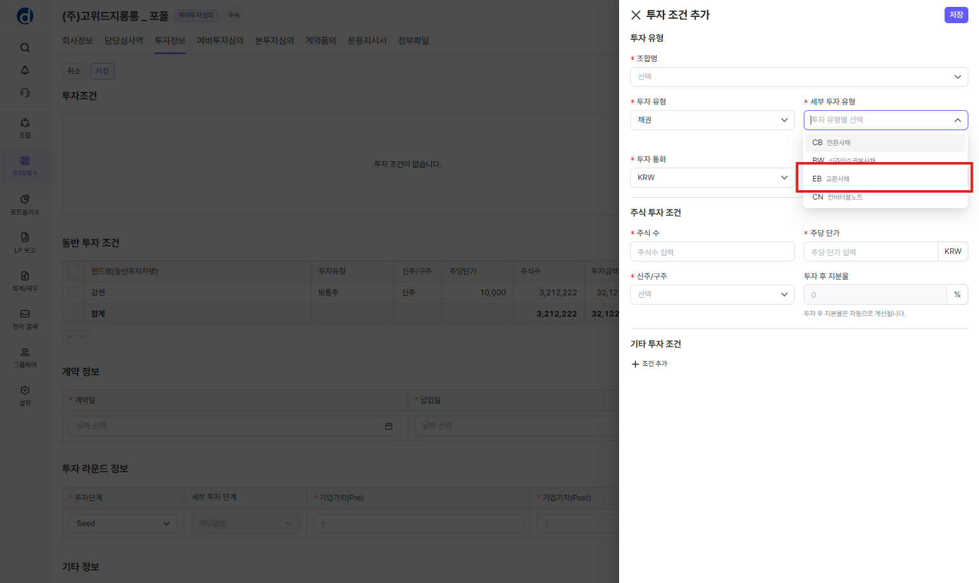Check the 강쎈 row checkbox
979x583 pixels.
[73, 292]
